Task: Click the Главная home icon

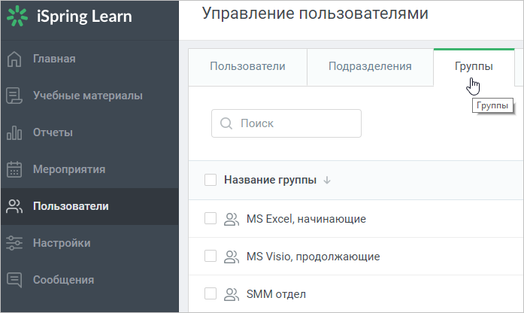Action: tap(14, 59)
